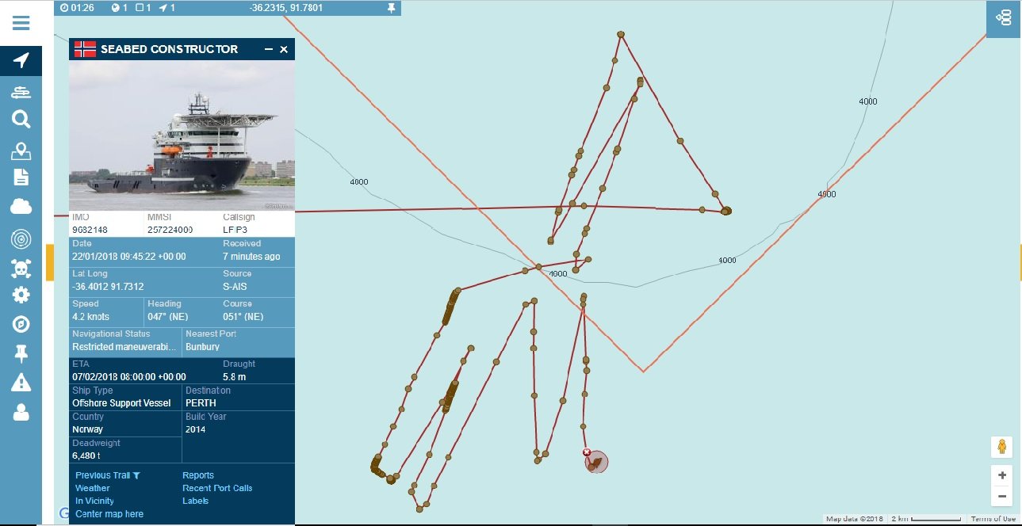Click the ship type Offshore Support Vessel

[121, 403]
